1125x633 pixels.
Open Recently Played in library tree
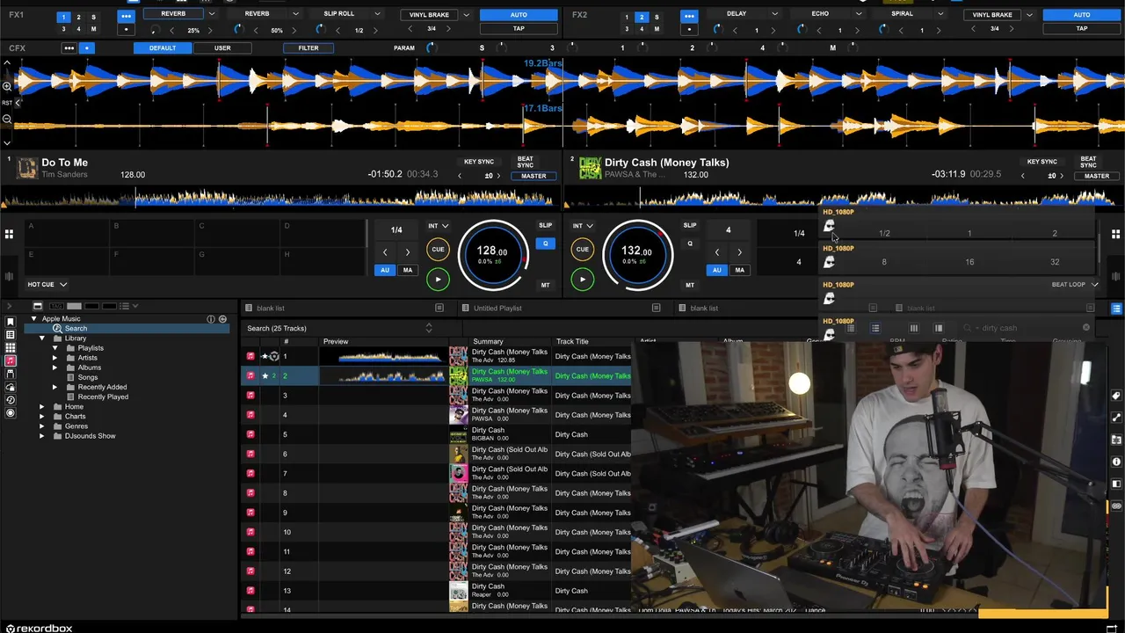pos(103,397)
